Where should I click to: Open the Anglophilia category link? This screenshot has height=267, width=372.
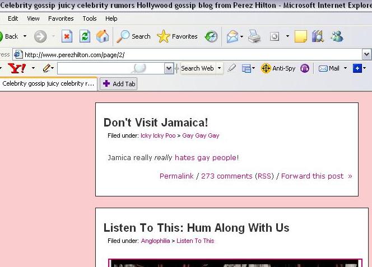click(155, 241)
